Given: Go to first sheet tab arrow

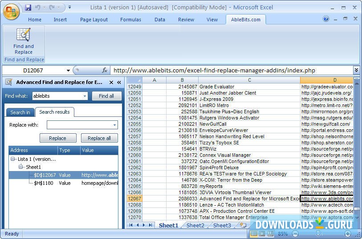Looking at the screenshot, I should coord(131,225).
